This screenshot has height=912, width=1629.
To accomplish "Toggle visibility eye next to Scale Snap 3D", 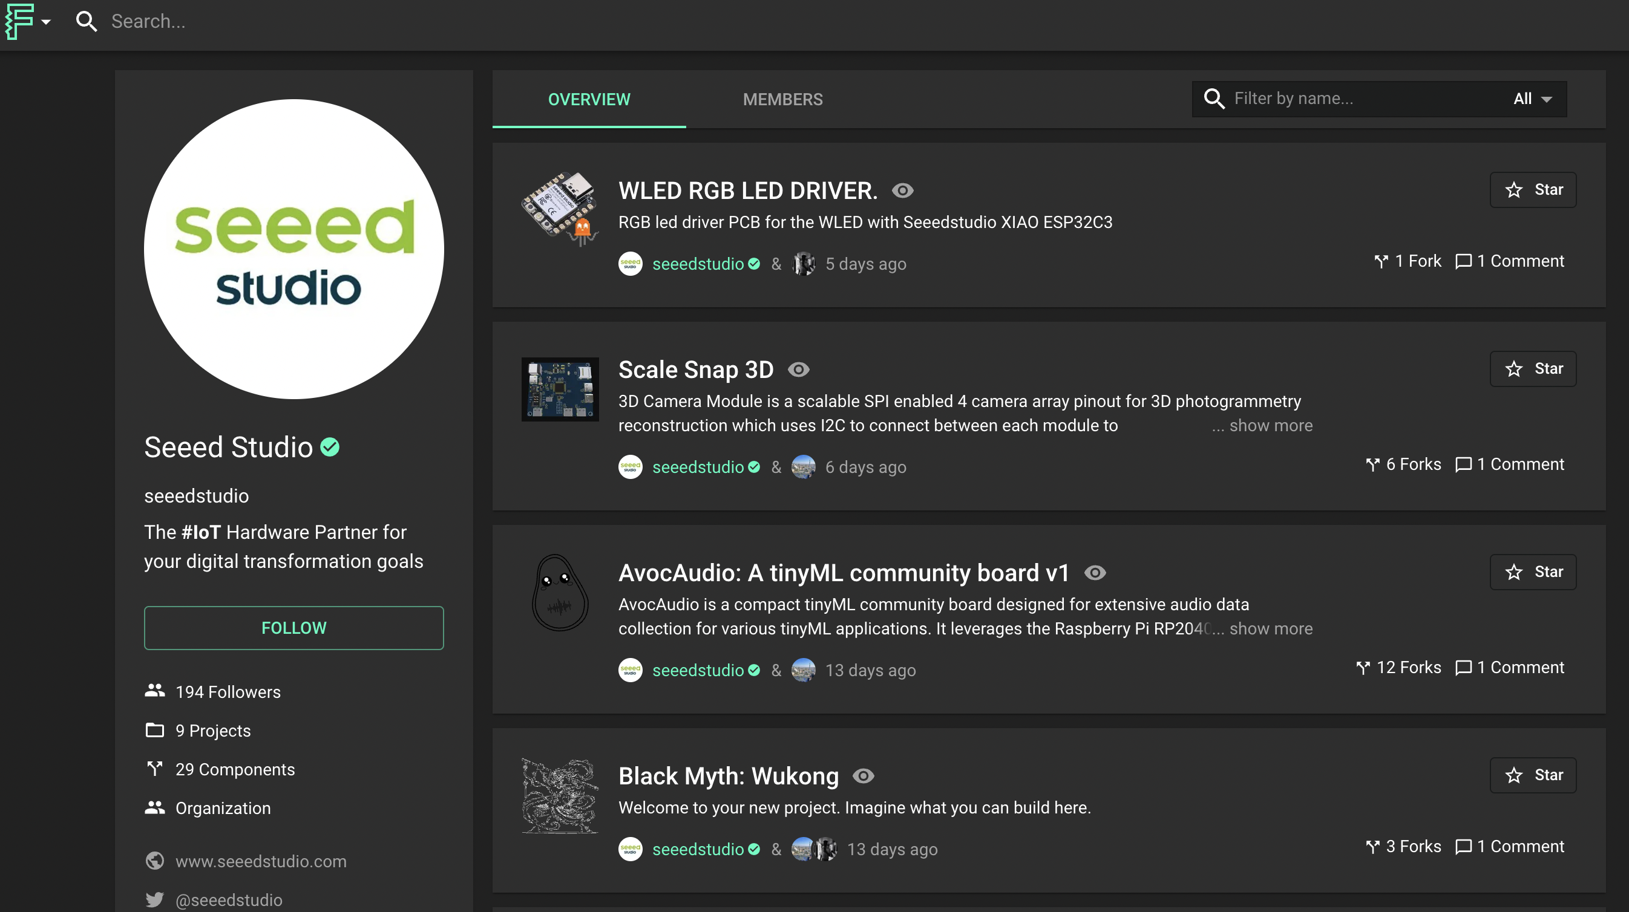I will (x=798, y=370).
